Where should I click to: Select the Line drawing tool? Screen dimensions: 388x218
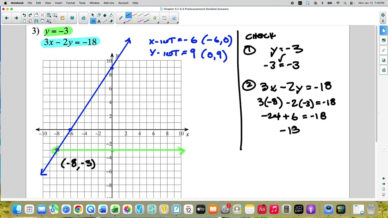pos(105,21)
